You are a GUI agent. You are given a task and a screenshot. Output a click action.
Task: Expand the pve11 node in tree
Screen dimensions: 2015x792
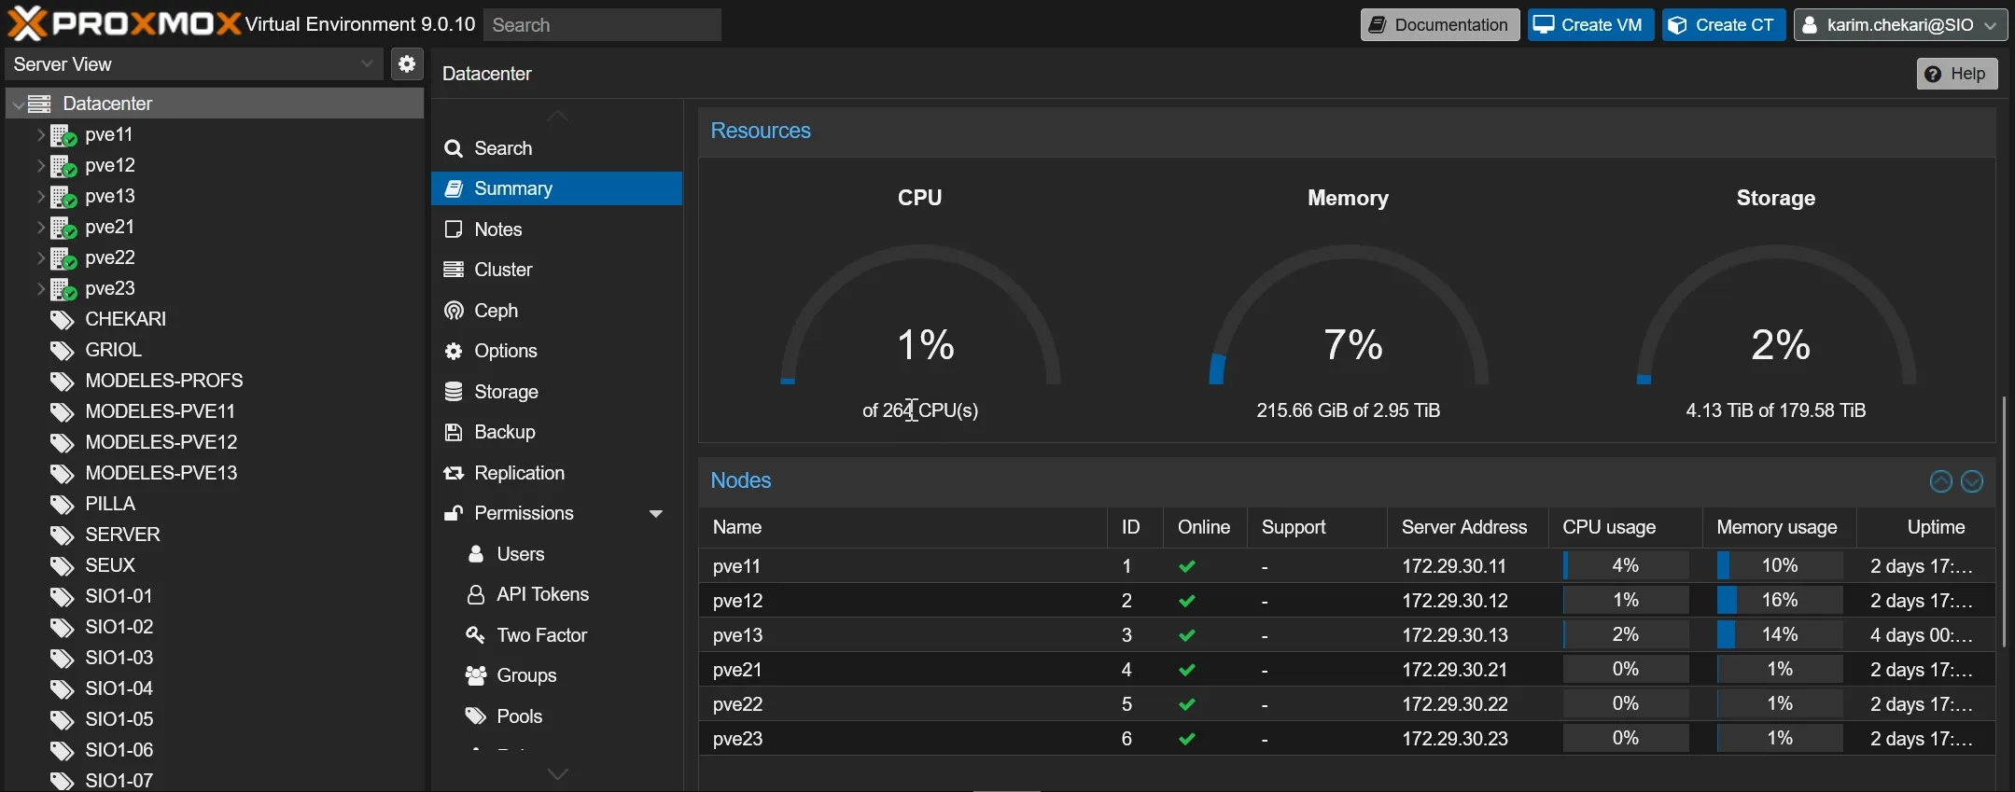(x=40, y=135)
